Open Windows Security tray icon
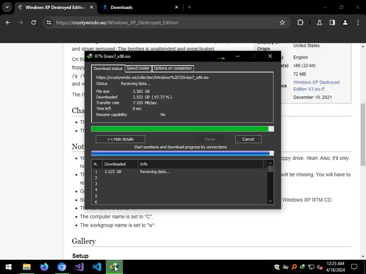 tap(277, 267)
